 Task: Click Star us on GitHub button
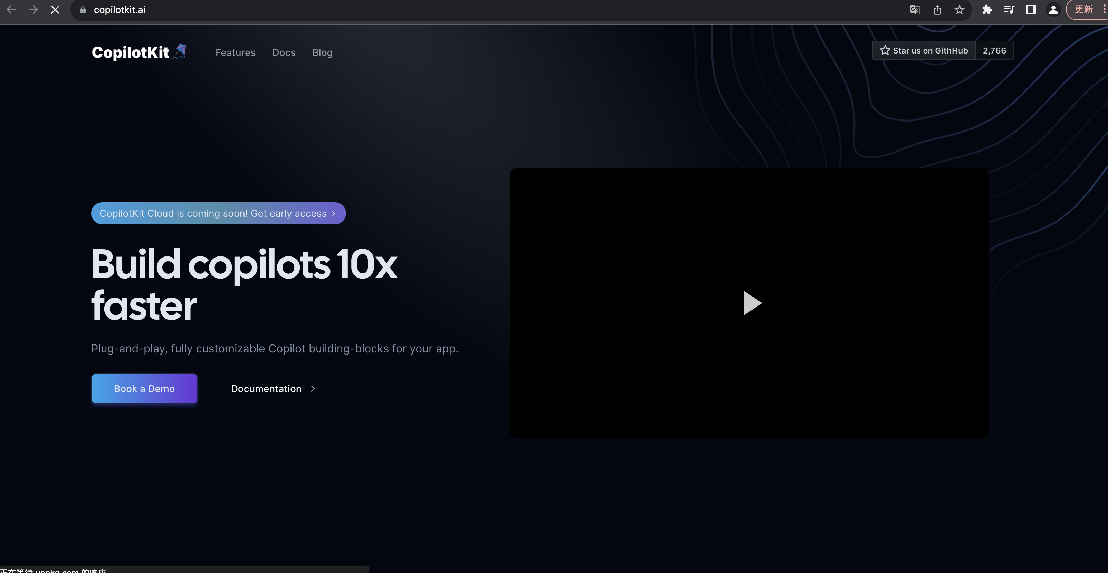pos(924,51)
